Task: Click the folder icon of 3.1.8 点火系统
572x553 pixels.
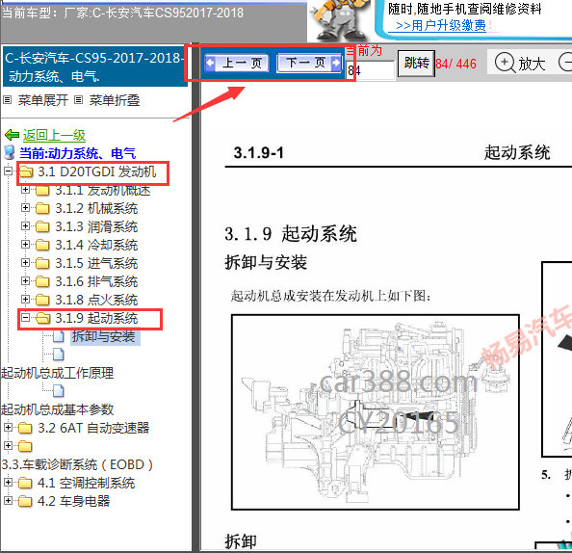Action: pos(42,300)
